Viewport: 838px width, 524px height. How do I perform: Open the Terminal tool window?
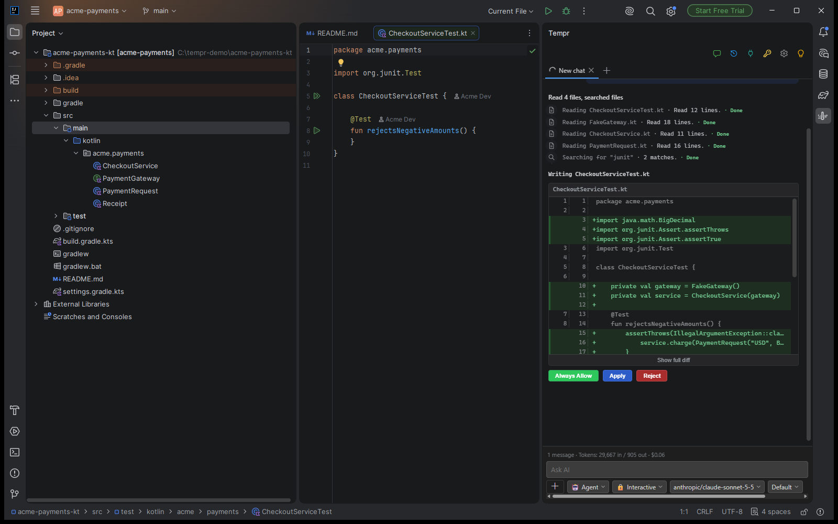15,452
